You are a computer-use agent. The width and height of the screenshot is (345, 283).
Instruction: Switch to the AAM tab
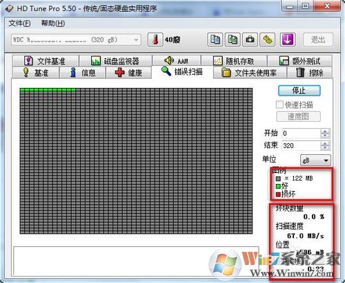click(177, 61)
